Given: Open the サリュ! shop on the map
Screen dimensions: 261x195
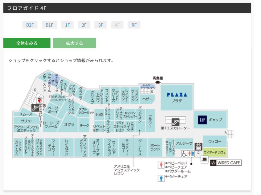Looking at the screenshot, I should [x=26, y=121].
